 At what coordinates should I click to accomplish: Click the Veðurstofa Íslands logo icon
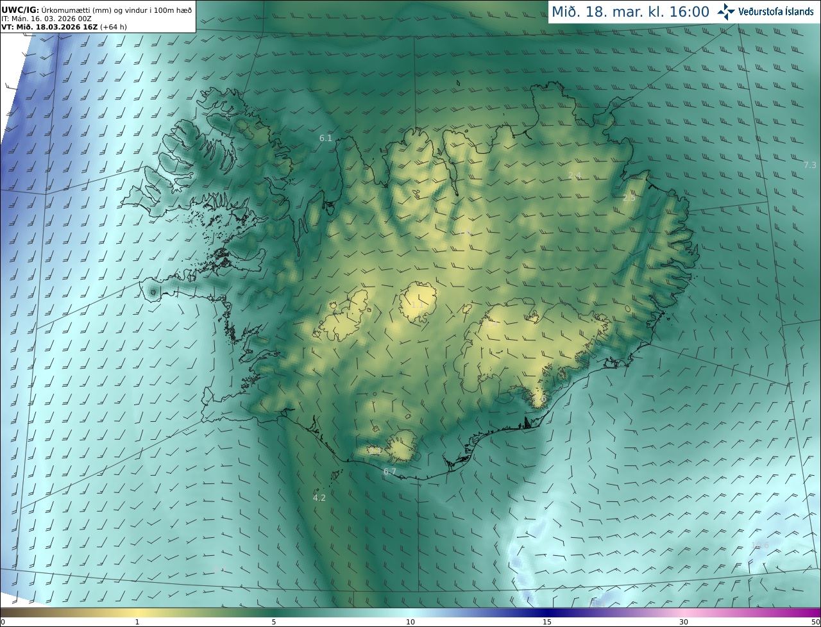(x=726, y=12)
